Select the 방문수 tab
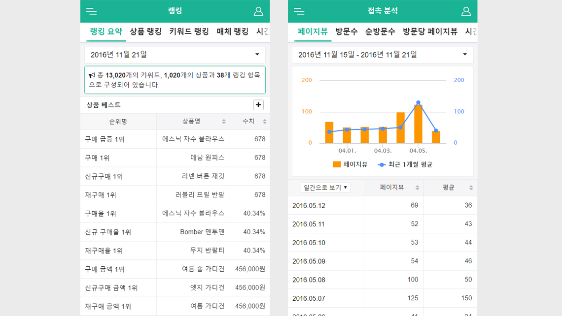The width and height of the screenshot is (562, 316). (346, 32)
